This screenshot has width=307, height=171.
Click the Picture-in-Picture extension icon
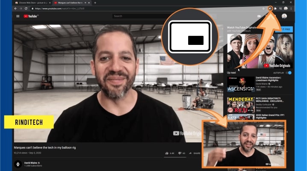point(270,9)
